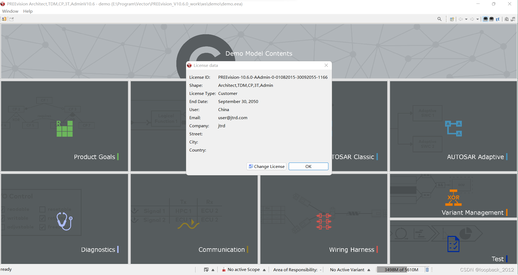Click the Shape value Architect,TDM,CP,3T,Admin
The image size is (518, 275).
coord(245,85)
